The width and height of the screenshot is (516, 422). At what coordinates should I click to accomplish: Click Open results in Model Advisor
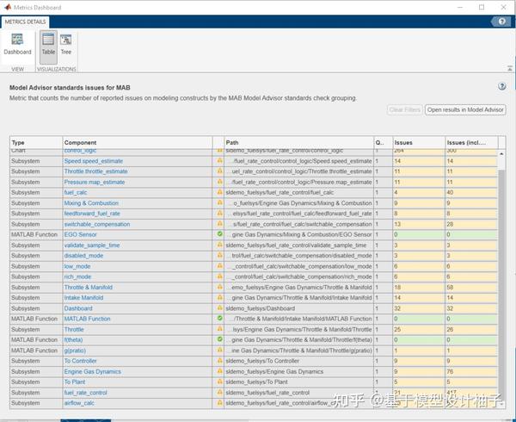[465, 109]
